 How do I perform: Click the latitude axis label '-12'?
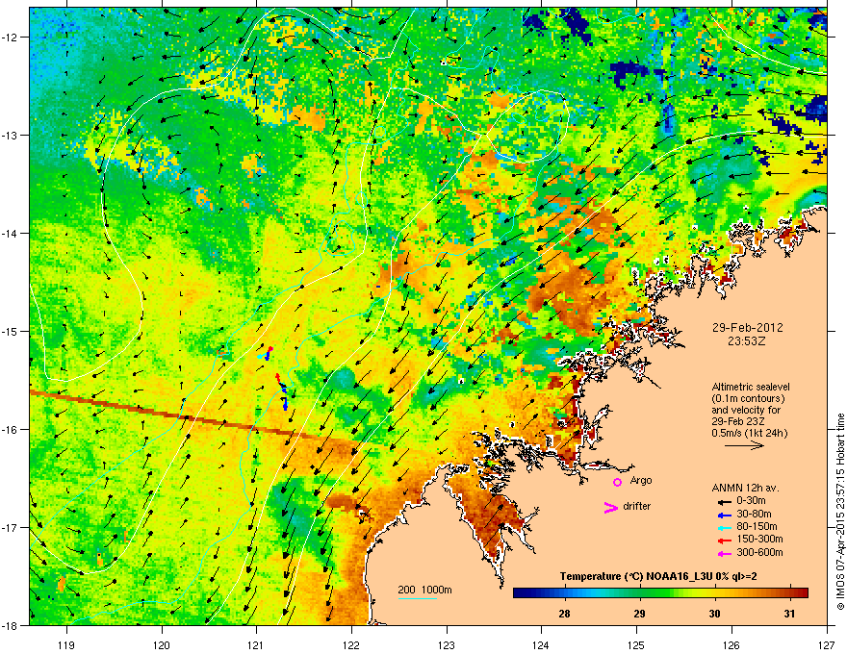pyautogui.click(x=11, y=37)
